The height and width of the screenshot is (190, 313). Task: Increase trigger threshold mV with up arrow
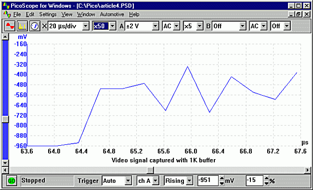pos(222,178)
